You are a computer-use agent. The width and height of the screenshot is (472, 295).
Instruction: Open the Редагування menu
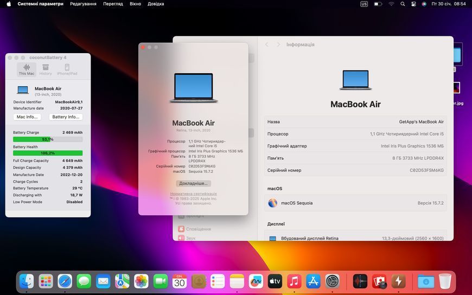(x=83, y=4)
